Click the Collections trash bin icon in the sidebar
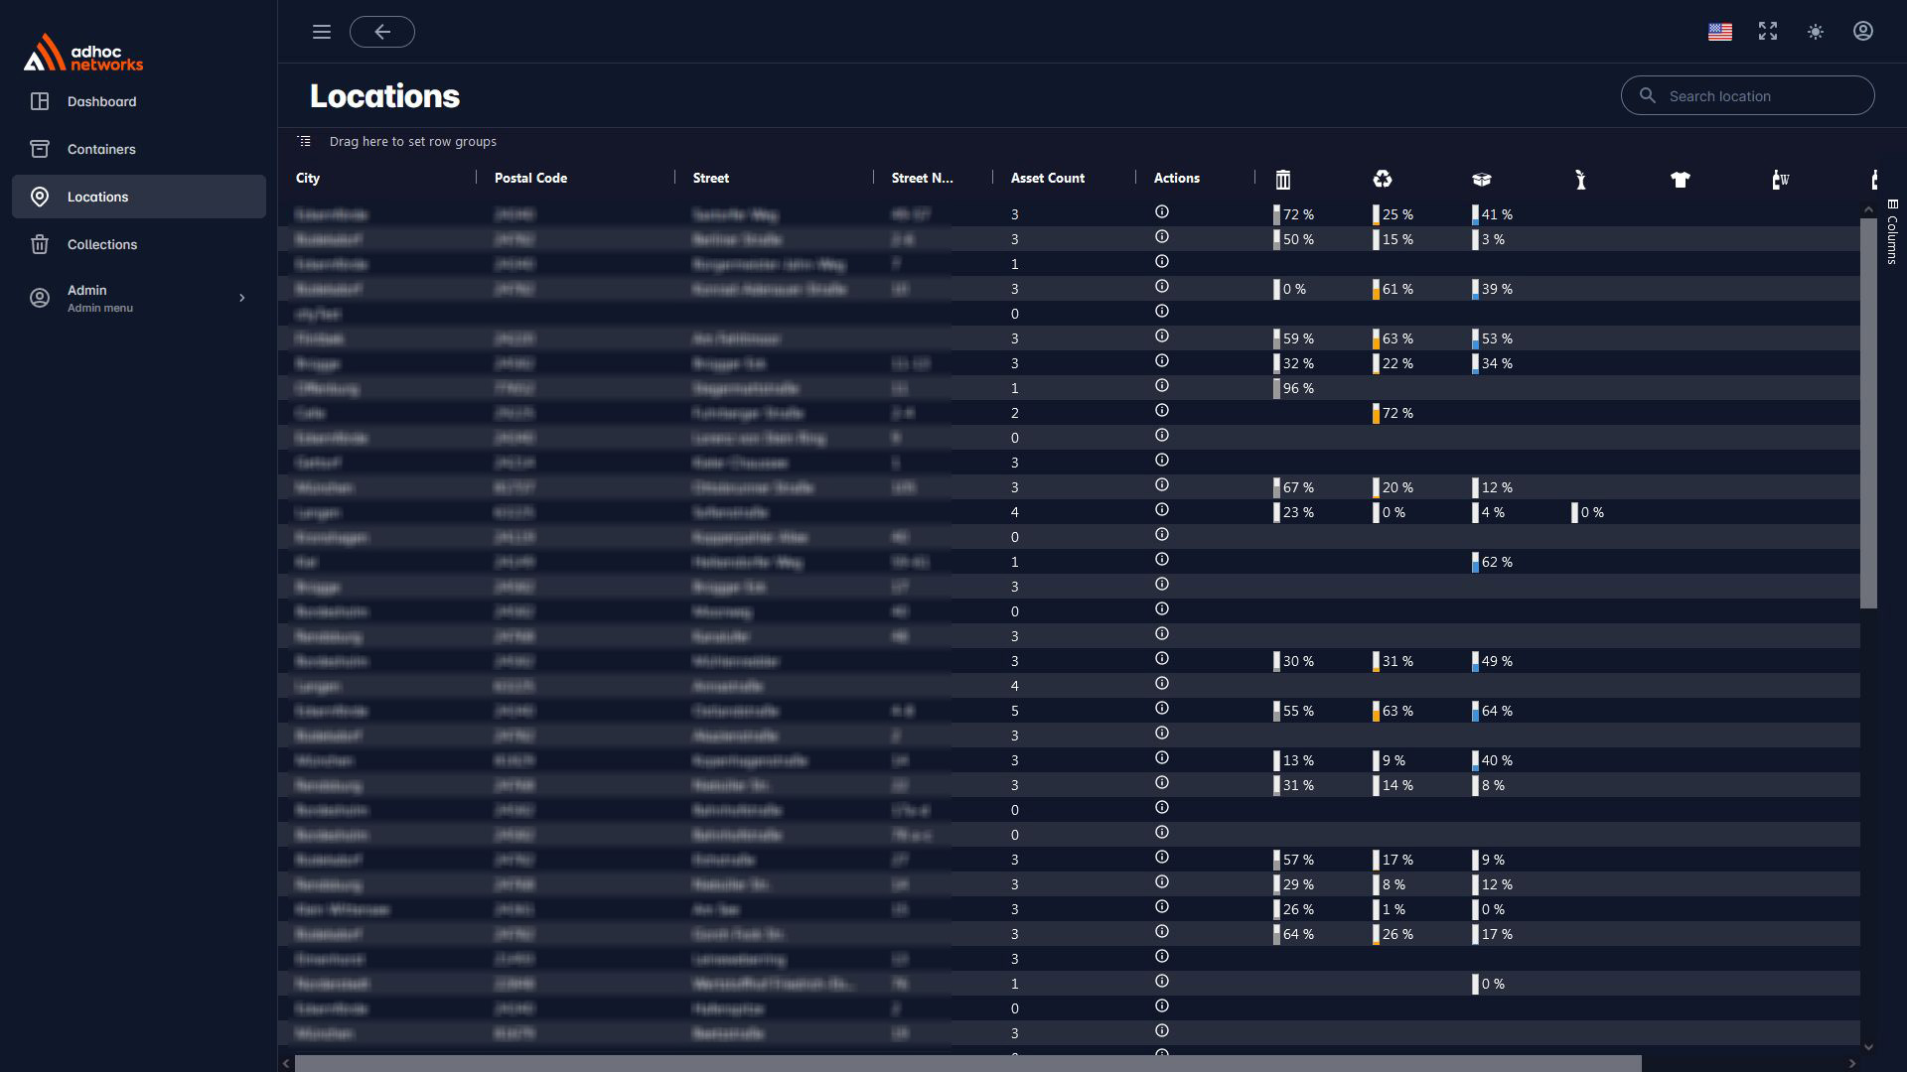This screenshot has height=1072, width=1907. [40, 244]
